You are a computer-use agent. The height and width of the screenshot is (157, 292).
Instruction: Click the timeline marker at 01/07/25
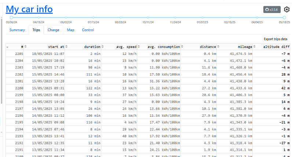tap(202, 18)
